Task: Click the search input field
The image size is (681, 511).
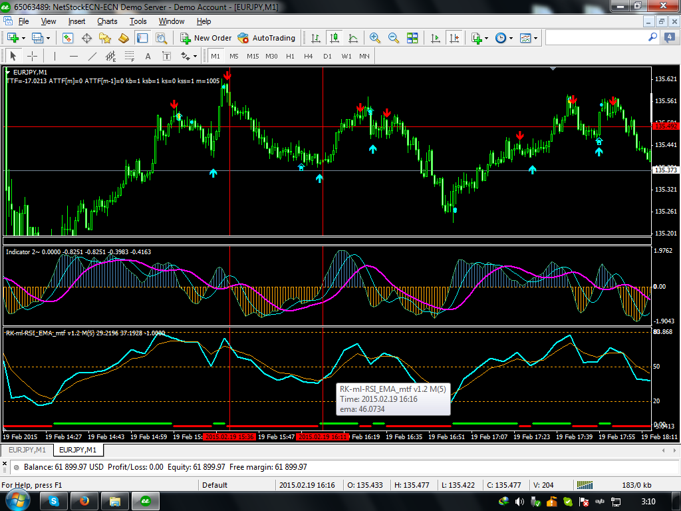Action: [x=595, y=38]
